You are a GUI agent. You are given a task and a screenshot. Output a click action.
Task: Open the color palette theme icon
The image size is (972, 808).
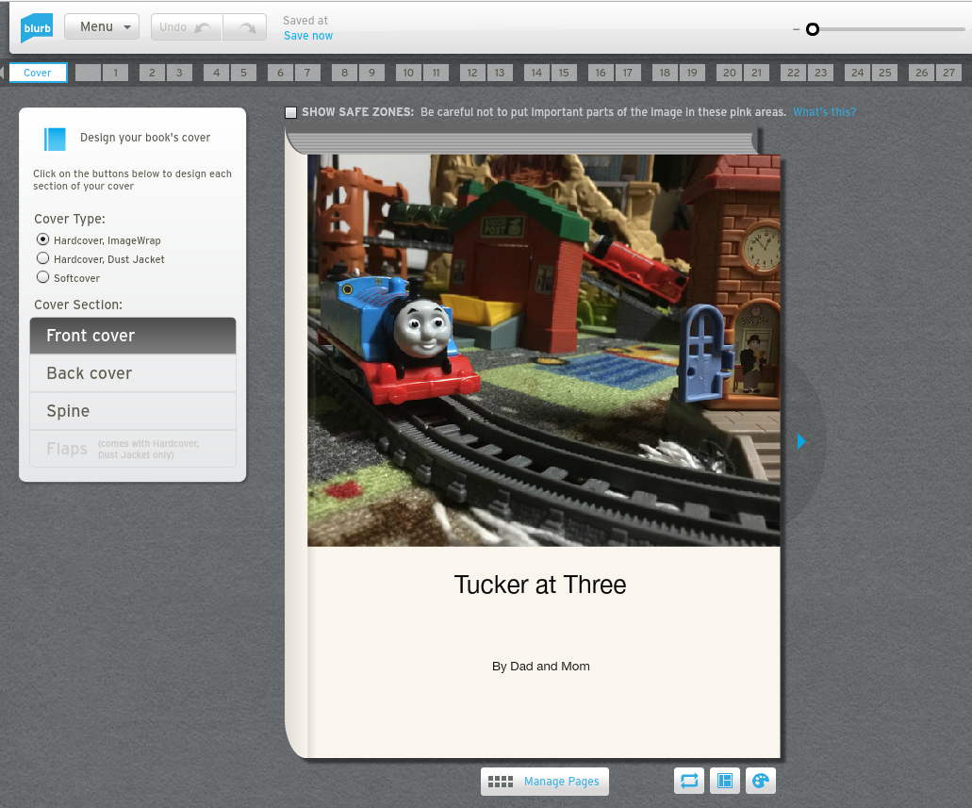tap(760, 781)
